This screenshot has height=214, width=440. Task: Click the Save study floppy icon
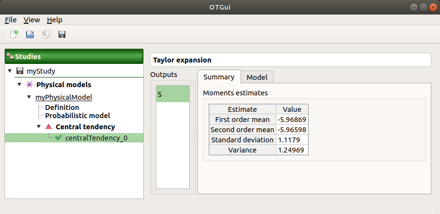click(x=62, y=34)
